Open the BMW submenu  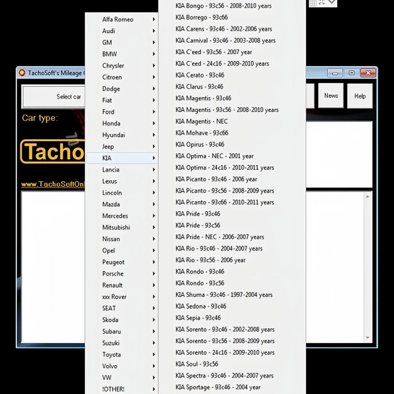click(122, 54)
